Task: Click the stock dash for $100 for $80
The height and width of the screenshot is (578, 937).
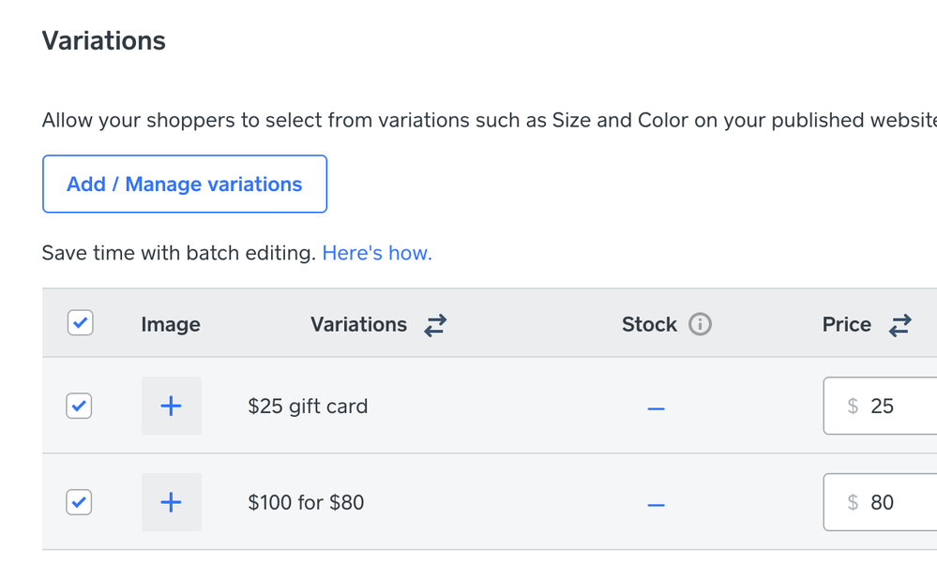Action: [656, 504]
